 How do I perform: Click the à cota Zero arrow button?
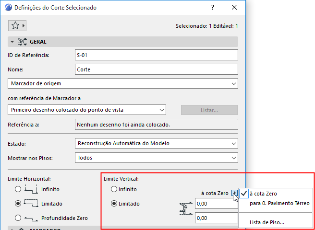[x=234, y=193]
